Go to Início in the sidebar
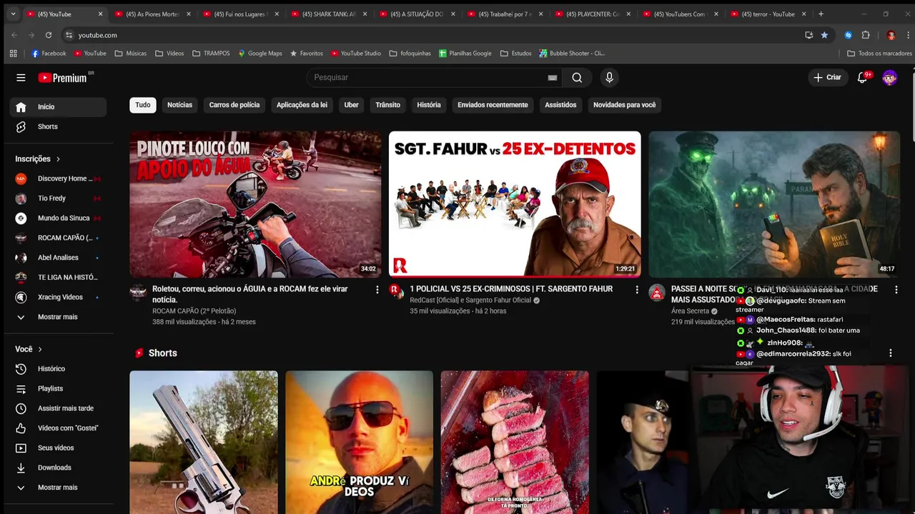The image size is (915, 514). [x=59, y=106]
